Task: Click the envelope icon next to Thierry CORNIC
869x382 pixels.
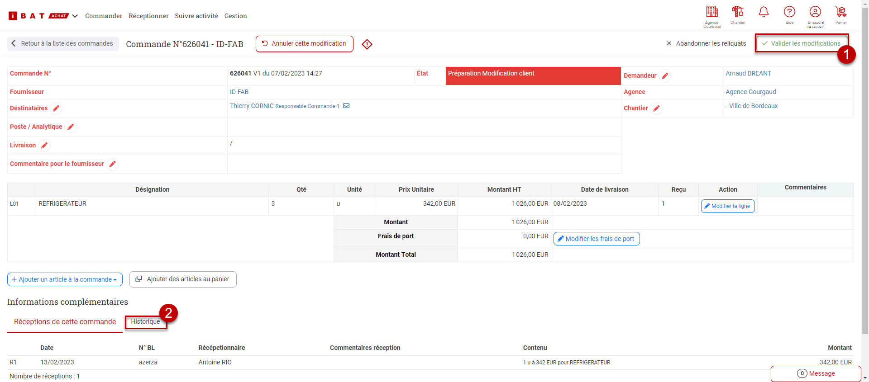Action: (346, 106)
